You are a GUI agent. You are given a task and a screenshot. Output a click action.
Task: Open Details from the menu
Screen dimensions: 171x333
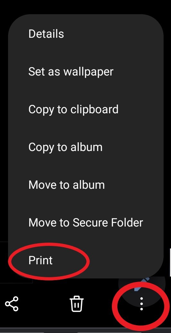coord(46,34)
